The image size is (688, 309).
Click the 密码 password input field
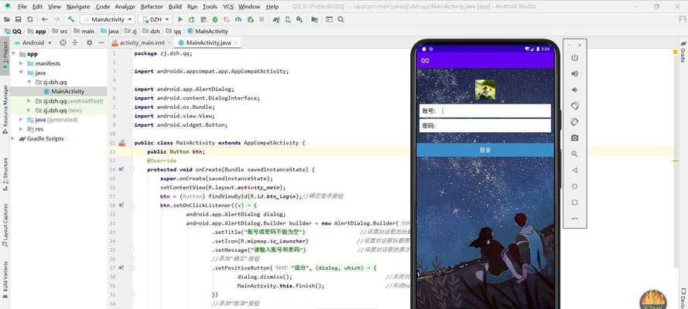484,126
